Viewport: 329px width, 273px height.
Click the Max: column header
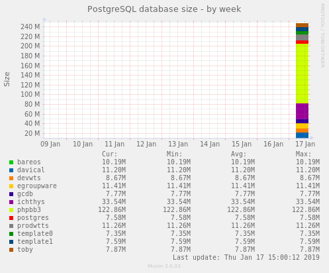[303, 154]
